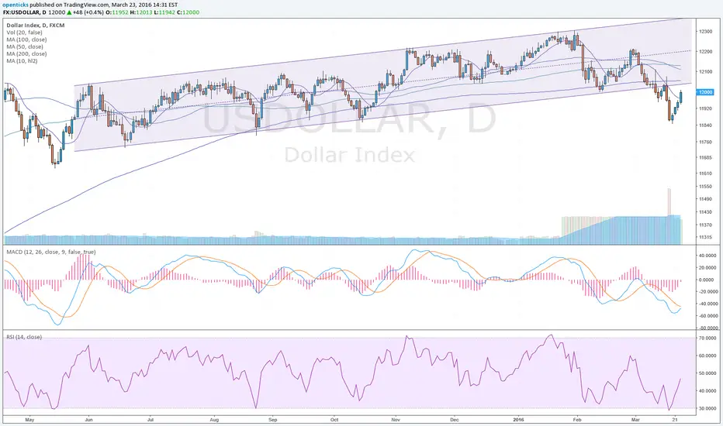Click the -80.0000 MACD scale label

pyautogui.click(x=707, y=328)
